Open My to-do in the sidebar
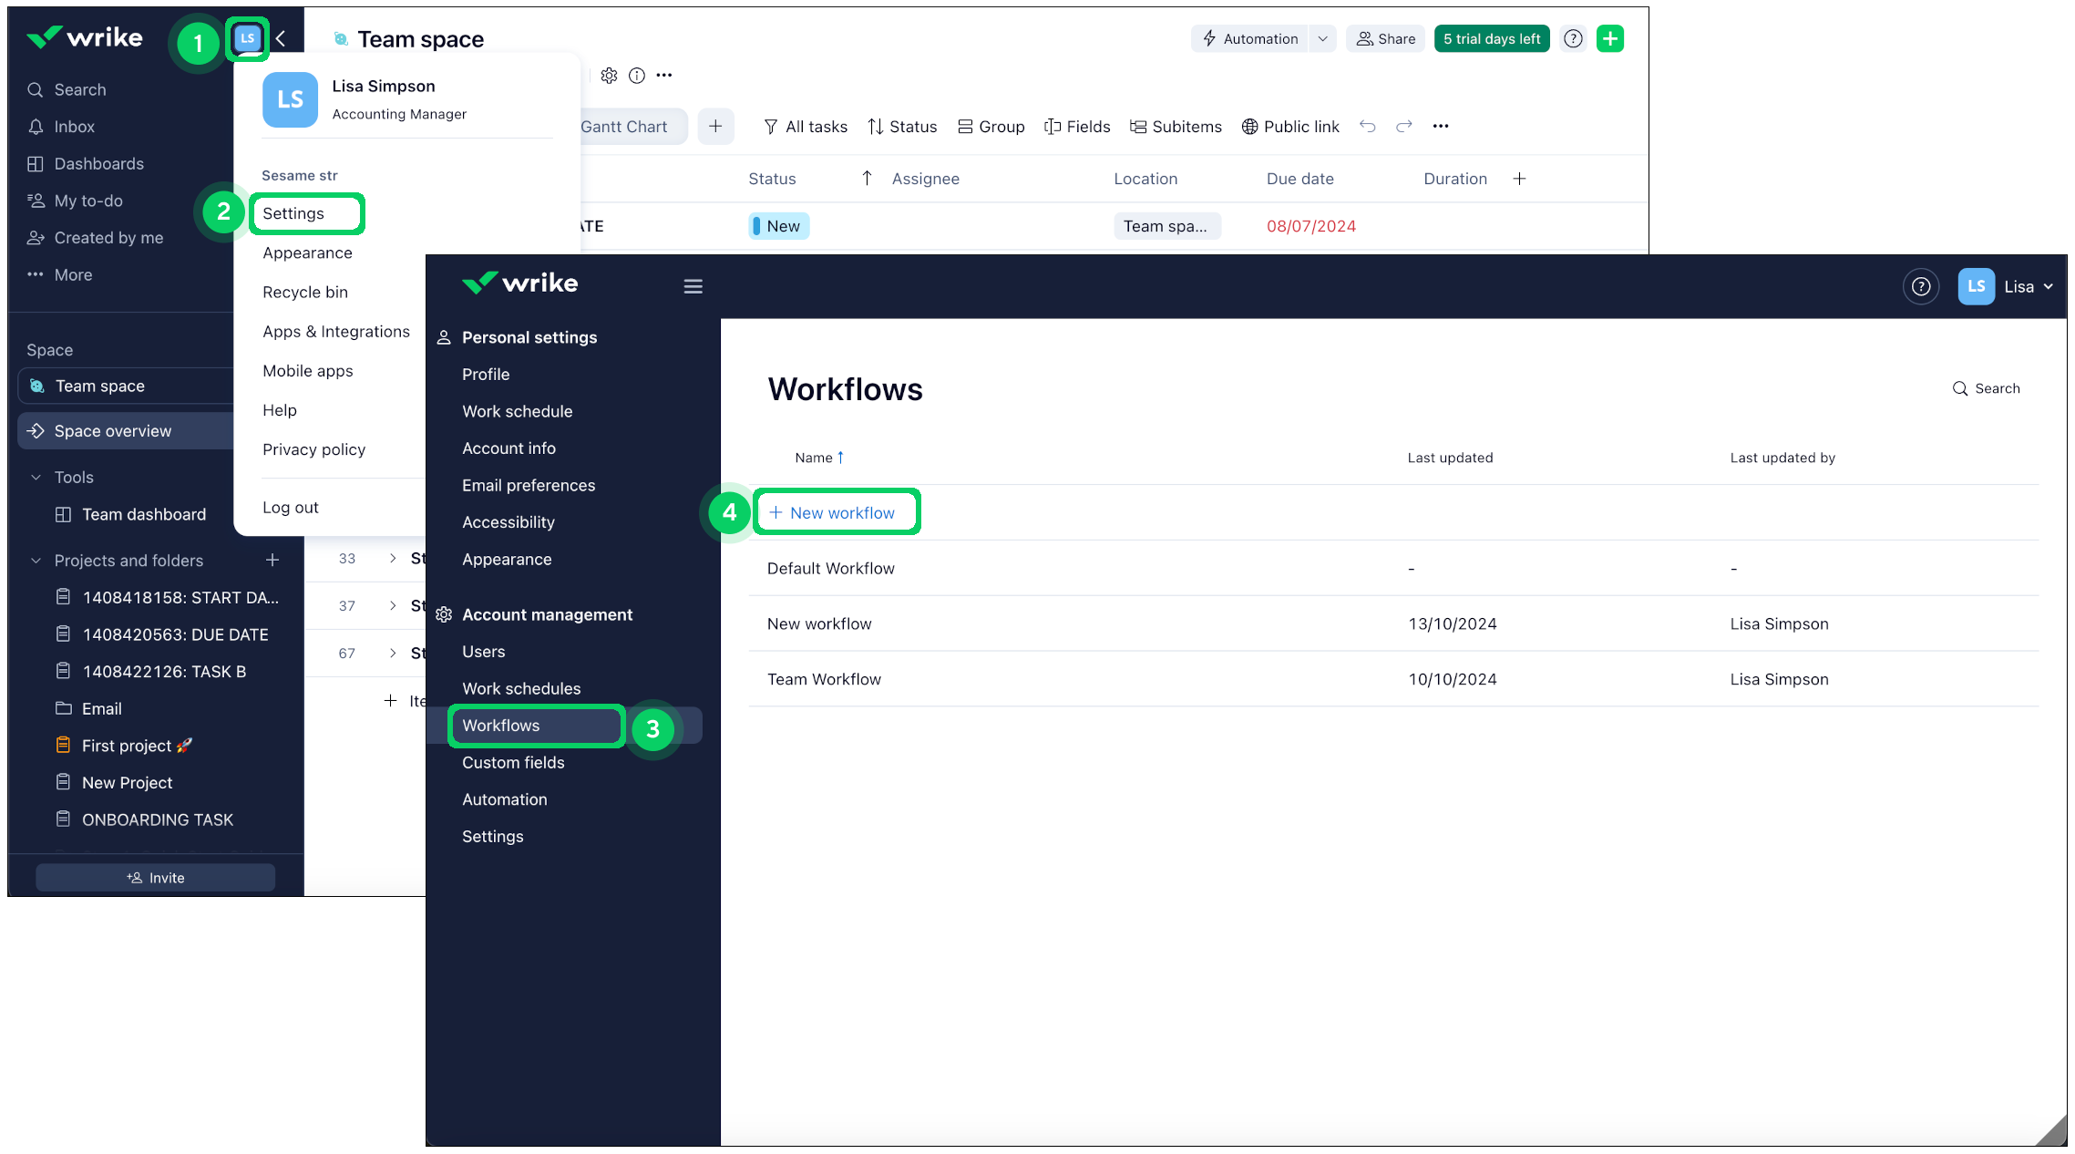Image resolution: width=2075 pixels, height=1154 pixels. pos(76,201)
